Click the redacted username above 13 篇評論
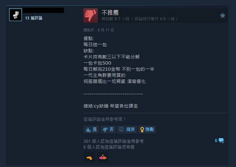The image size is (236, 167). [44, 10]
